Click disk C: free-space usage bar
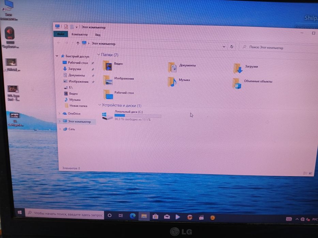The width and height of the screenshot is (318, 238). (138, 116)
